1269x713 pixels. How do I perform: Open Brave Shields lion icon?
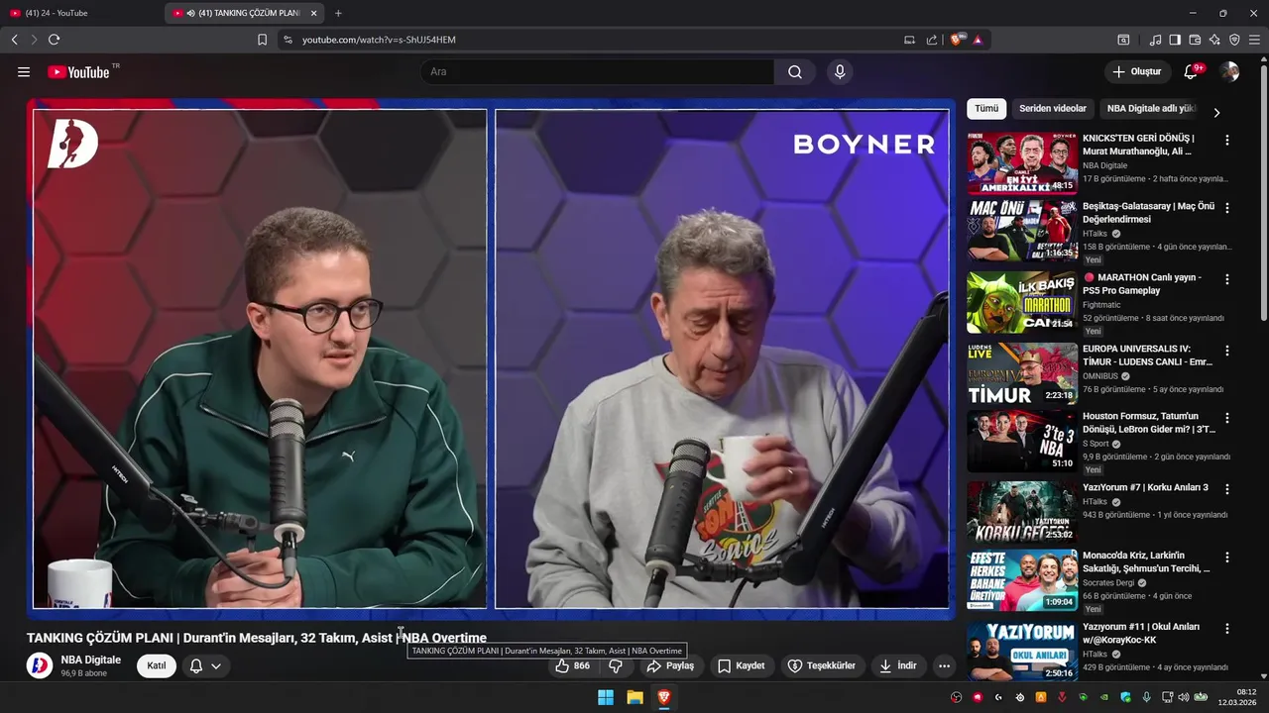957,40
